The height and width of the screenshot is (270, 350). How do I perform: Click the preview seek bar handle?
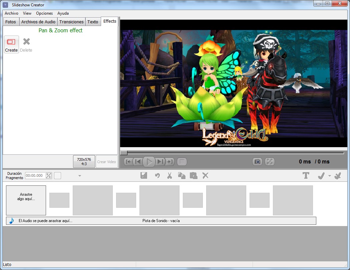point(124,153)
